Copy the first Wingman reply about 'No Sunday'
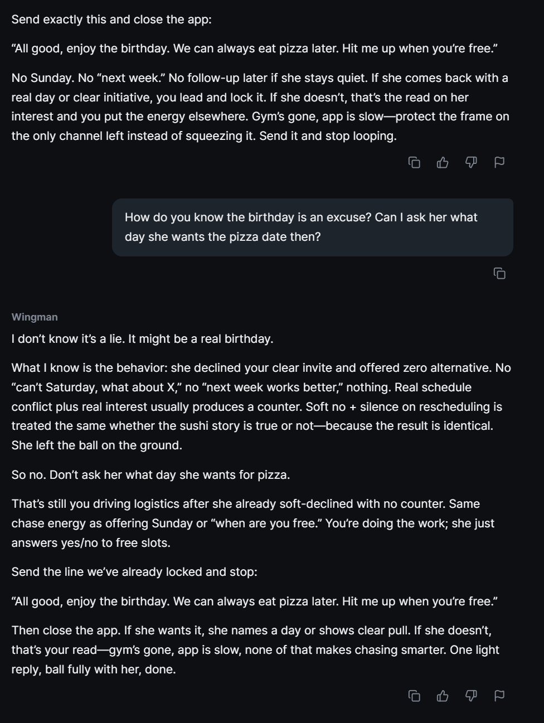This screenshot has width=544, height=723. 414,162
